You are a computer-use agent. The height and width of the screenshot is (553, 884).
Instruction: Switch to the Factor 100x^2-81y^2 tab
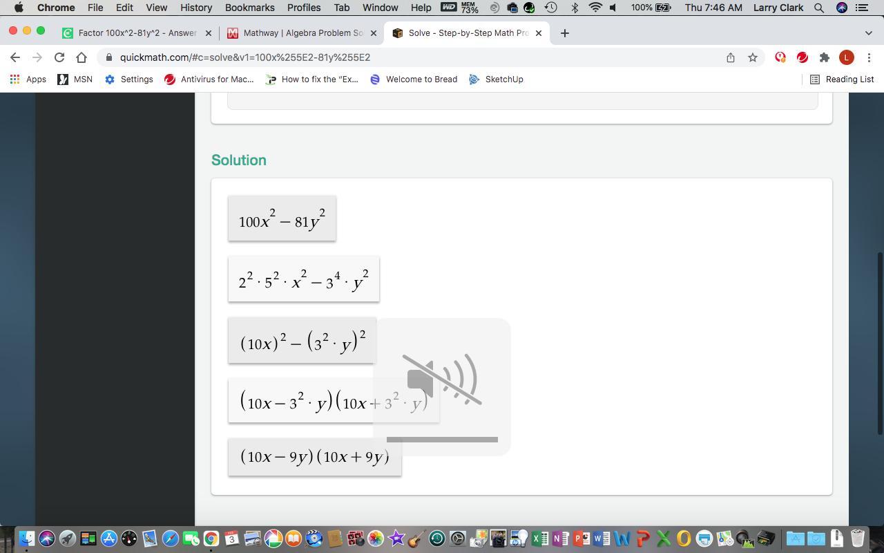pyautogui.click(x=137, y=32)
